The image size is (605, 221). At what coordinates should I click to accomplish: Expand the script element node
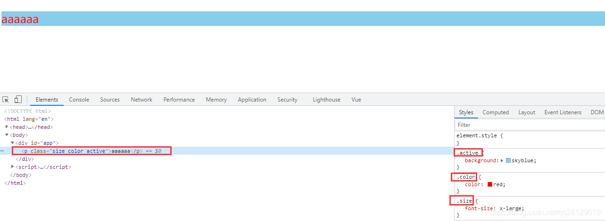click(13, 167)
